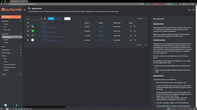Viewport: 197px width, 110px height.
Task: Check the topmost application row checkbox
Action: 28,27
